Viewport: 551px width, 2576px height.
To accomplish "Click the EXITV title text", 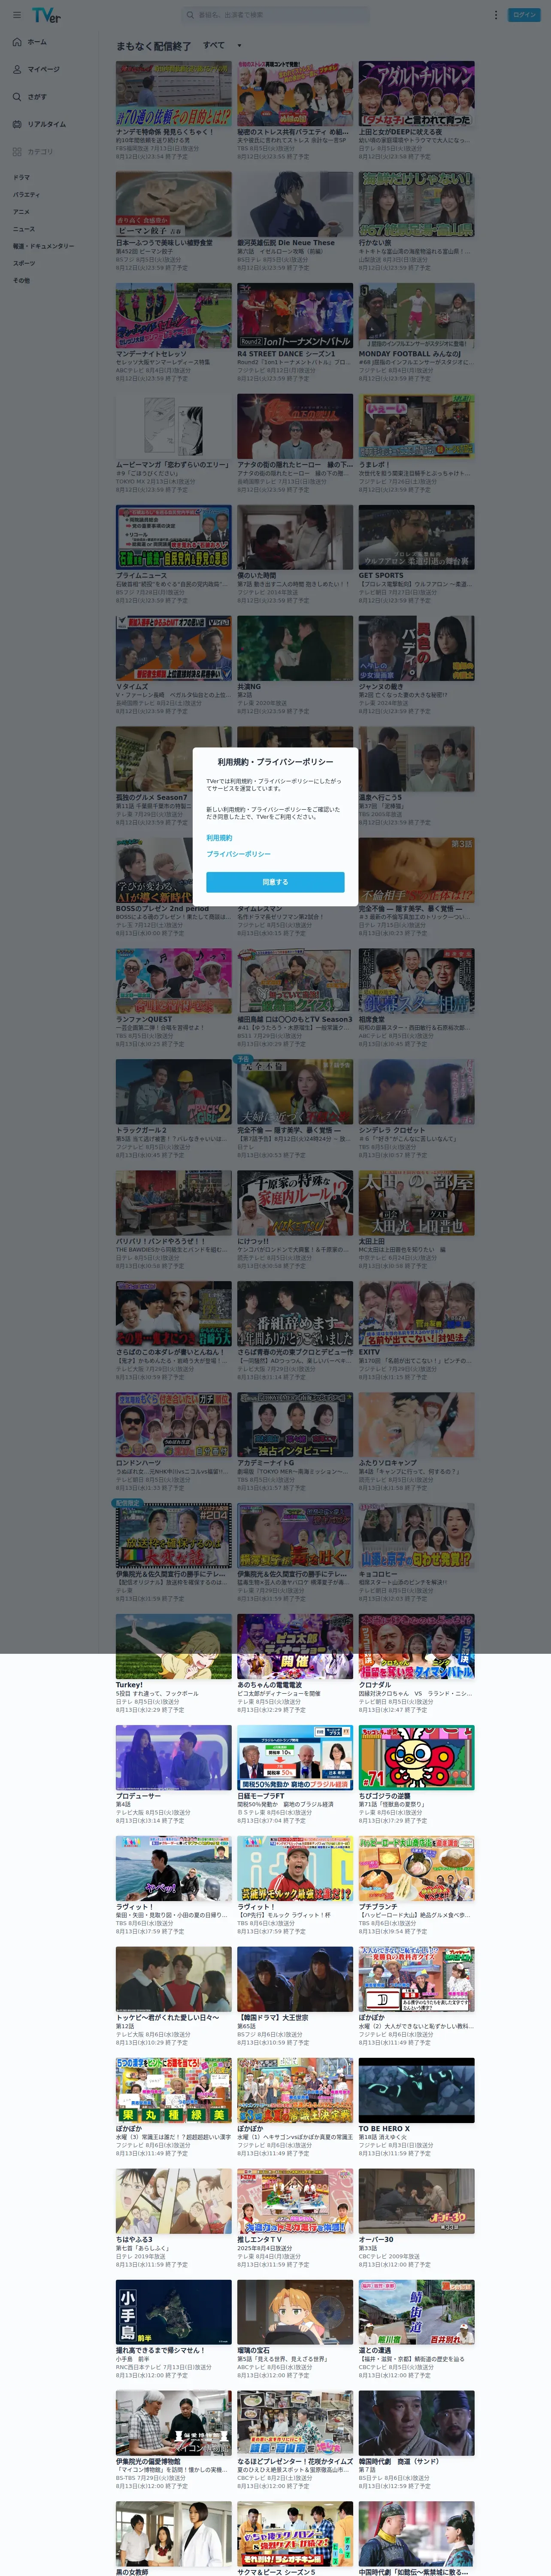I will (x=369, y=1352).
